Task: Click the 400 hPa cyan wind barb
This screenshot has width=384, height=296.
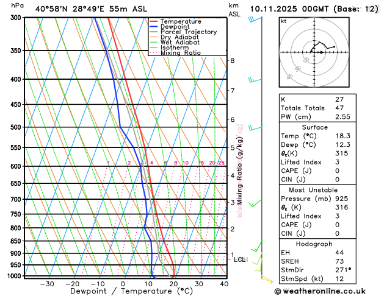Action: (255, 80)
